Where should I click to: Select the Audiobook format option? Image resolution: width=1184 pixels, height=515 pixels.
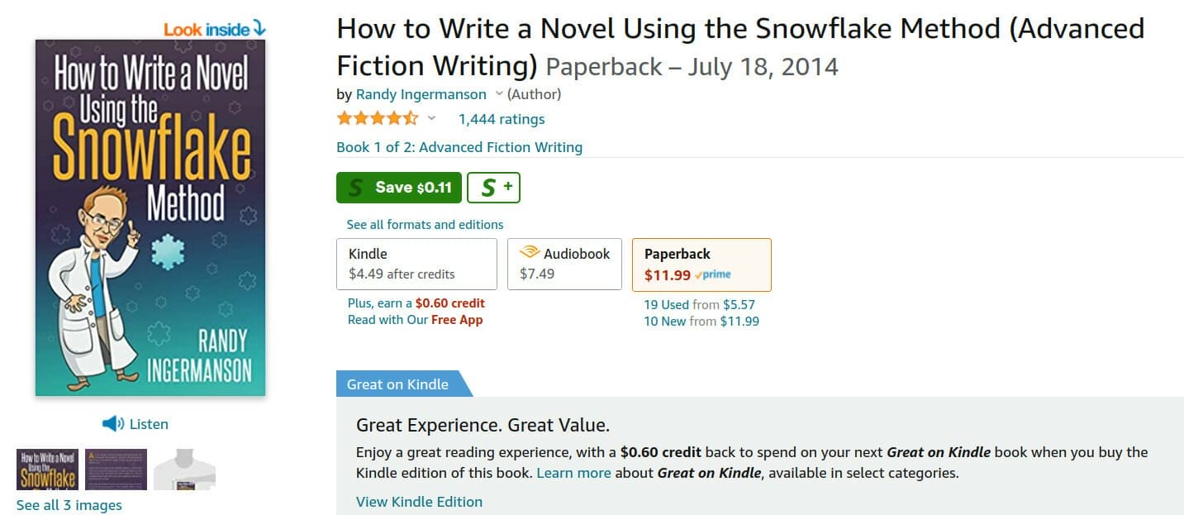coord(564,264)
